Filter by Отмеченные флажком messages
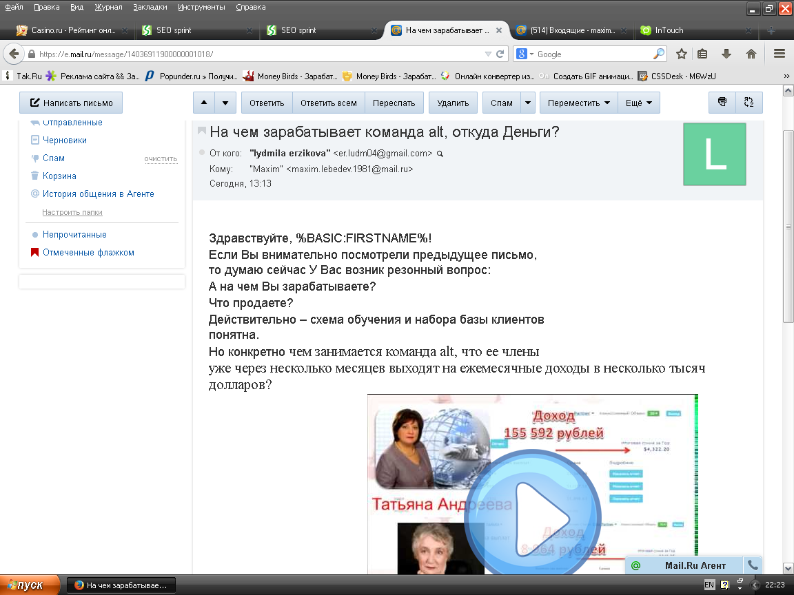 pos(88,253)
